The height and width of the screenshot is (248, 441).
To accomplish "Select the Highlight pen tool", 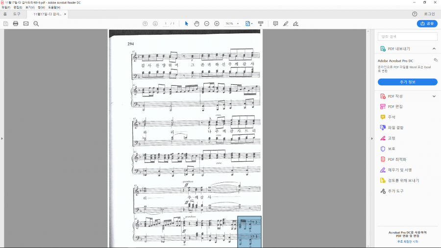I will pos(286,24).
